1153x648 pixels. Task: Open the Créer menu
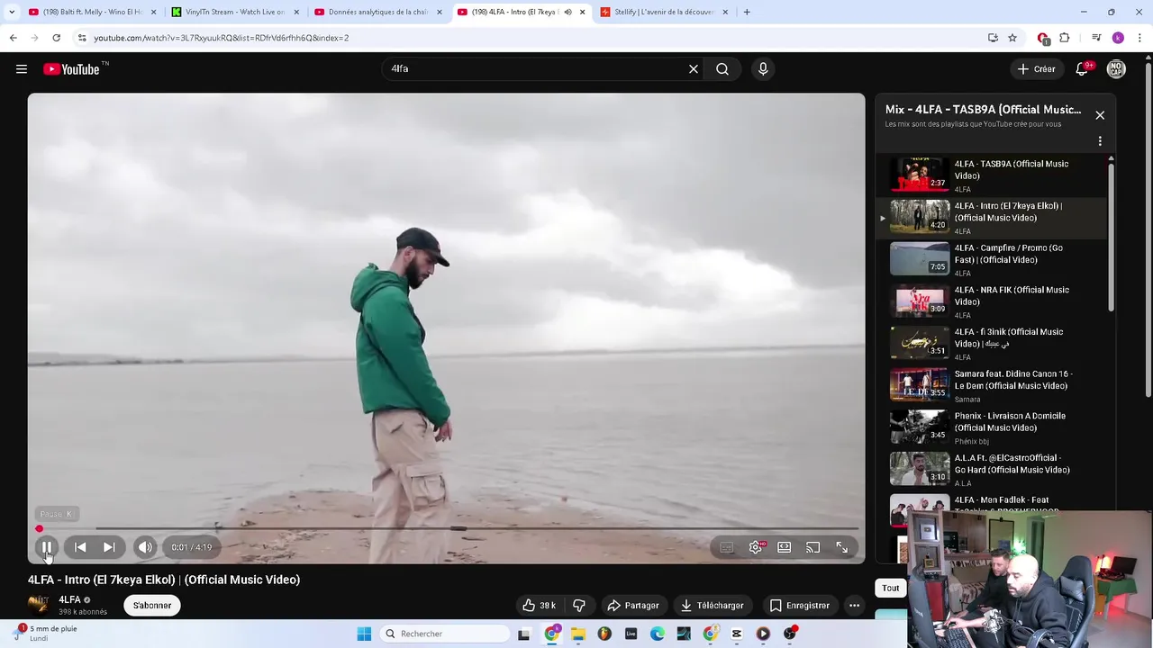1036,69
